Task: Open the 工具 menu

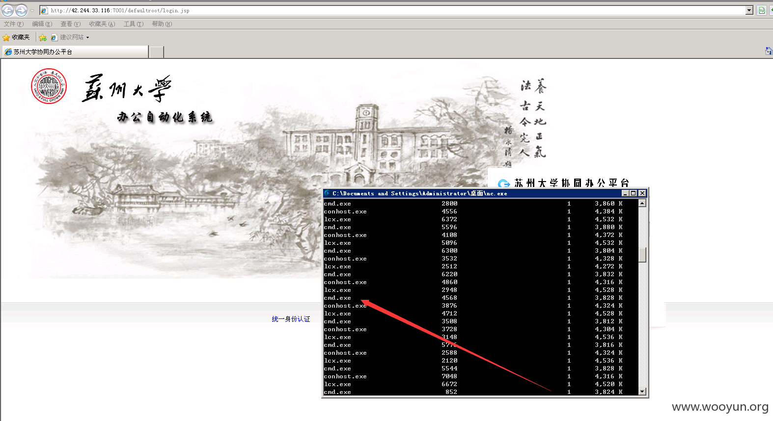Action: pos(133,24)
